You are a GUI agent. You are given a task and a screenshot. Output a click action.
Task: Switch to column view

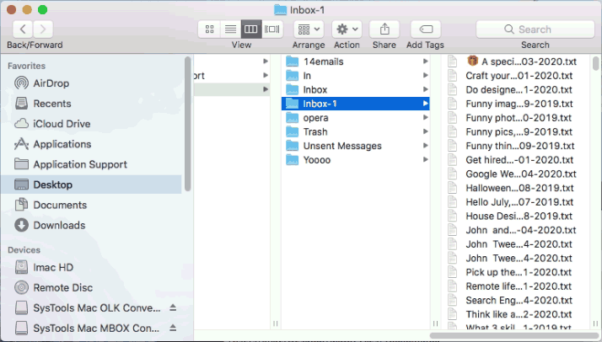click(251, 29)
